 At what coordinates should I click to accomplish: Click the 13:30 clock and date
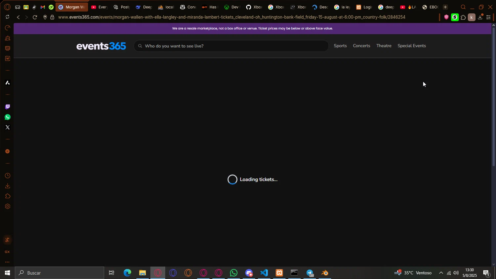tap(470, 273)
